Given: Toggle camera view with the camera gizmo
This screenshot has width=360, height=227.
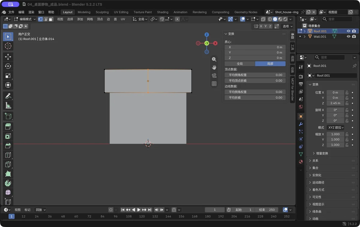Looking at the screenshot, I should 214,75.
